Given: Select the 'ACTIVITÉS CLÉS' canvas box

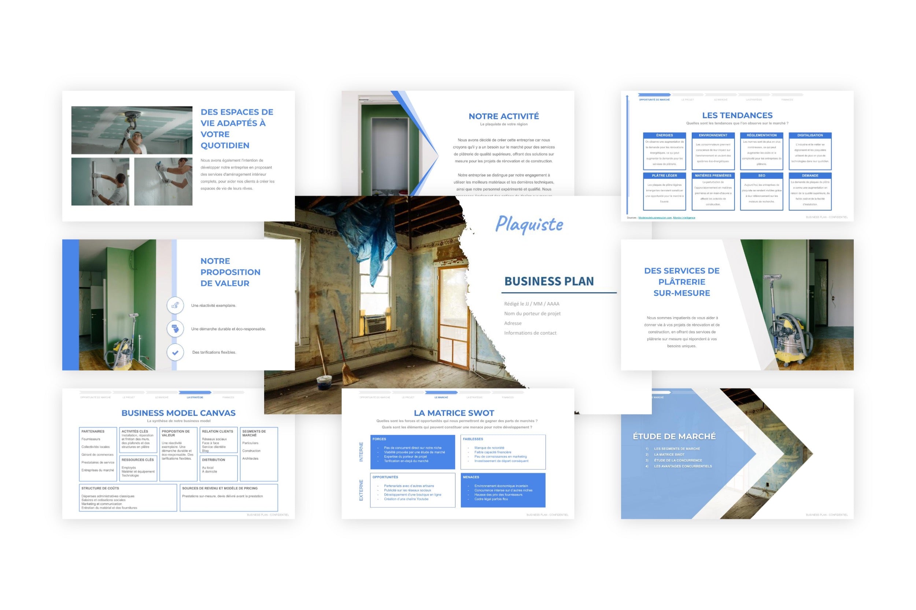Looking at the screenshot, I should 138,440.
